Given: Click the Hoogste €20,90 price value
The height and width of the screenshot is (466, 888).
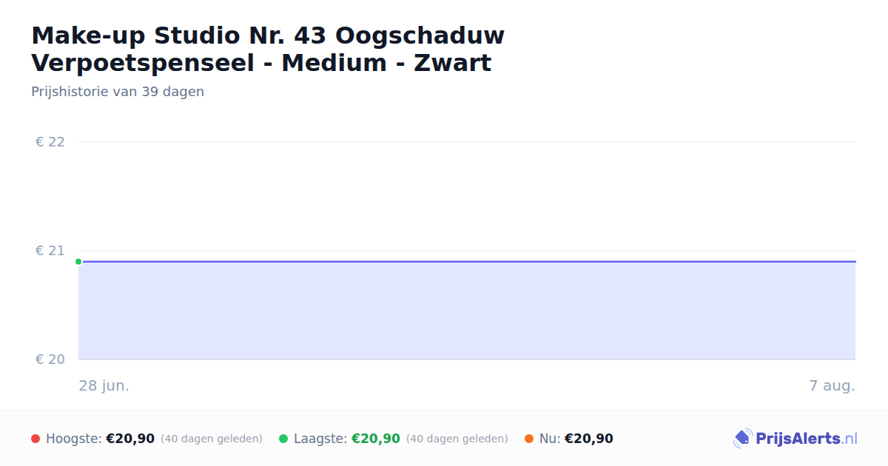Looking at the screenshot, I should coord(130,439).
